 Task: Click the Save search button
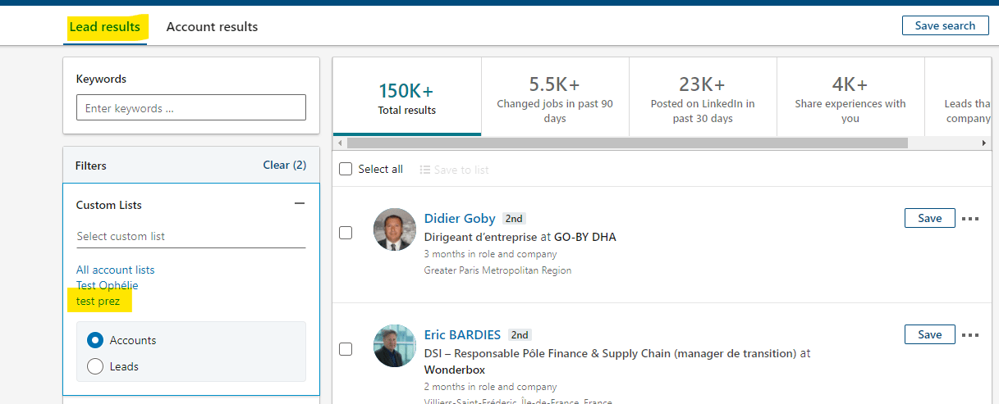945,25
